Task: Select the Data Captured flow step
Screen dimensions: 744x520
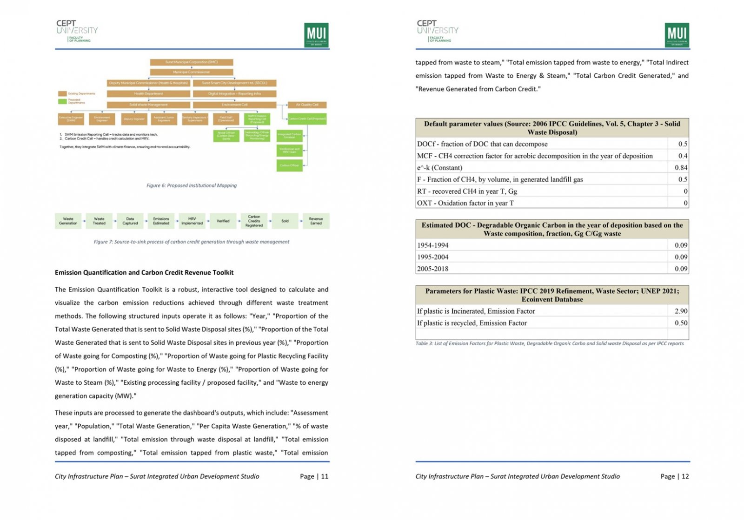Action: pyautogui.click(x=130, y=221)
